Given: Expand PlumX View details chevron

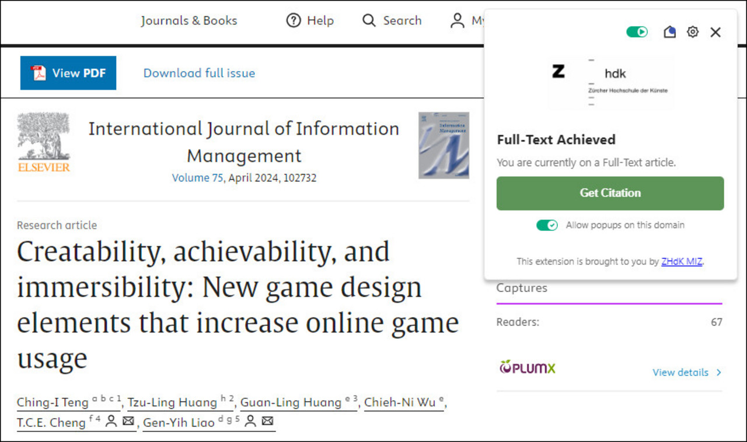Looking at the screenshot, I should [x=718, y=372].
